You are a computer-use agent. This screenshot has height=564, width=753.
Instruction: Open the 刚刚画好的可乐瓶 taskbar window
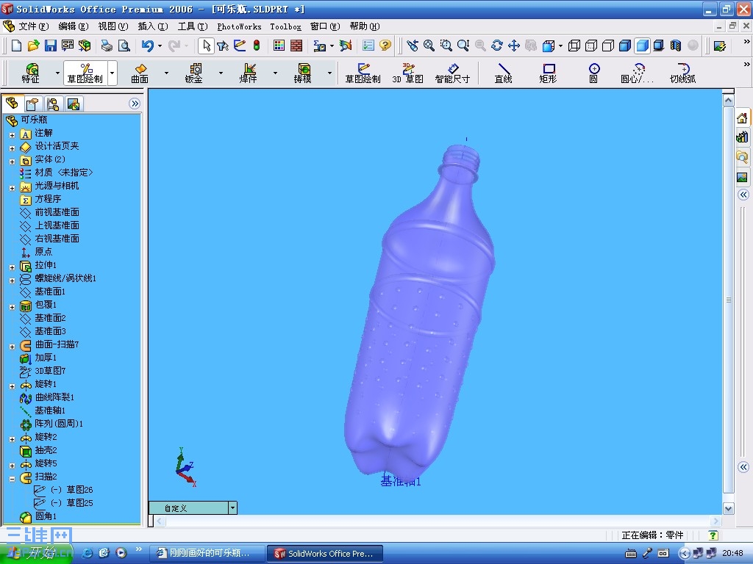(207, 554)
